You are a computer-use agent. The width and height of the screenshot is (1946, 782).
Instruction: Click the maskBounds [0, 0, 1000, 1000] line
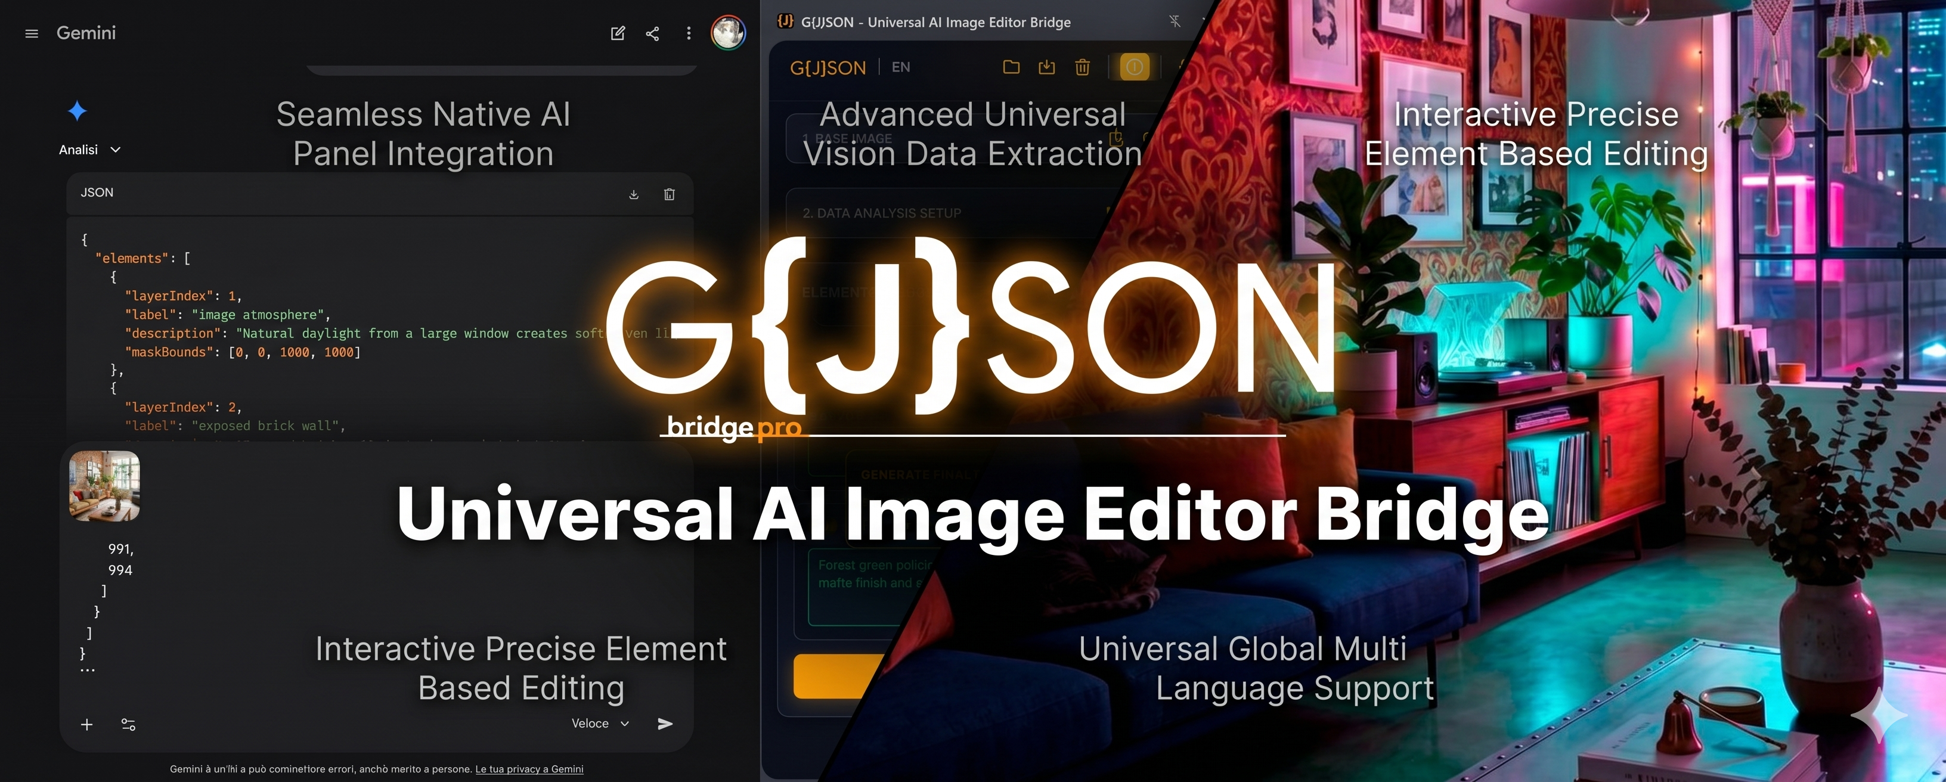point(243,352)
